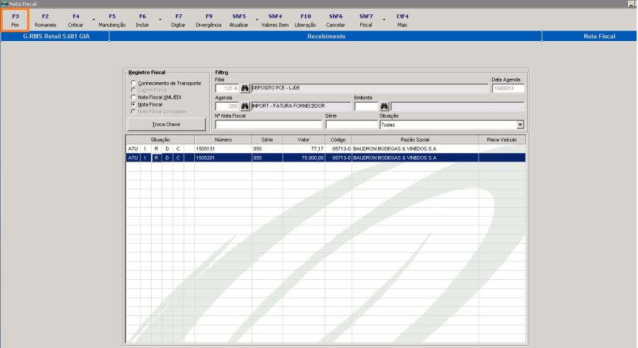Viewport: 638px width, 348px height.
Task: Select the Nota Fiscal radio option
Action: point(133,105)
